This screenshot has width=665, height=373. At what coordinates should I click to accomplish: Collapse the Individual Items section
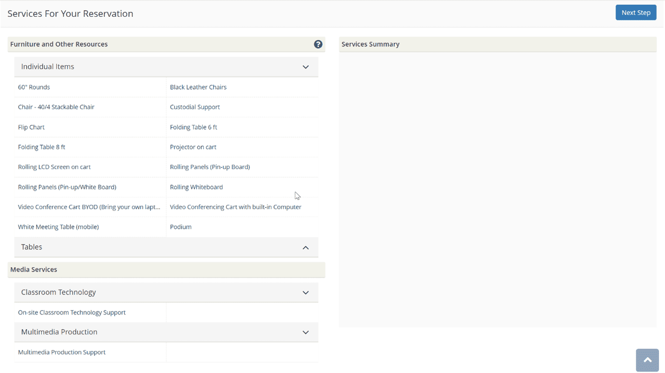pyautogui.click(x=305, y=67)
